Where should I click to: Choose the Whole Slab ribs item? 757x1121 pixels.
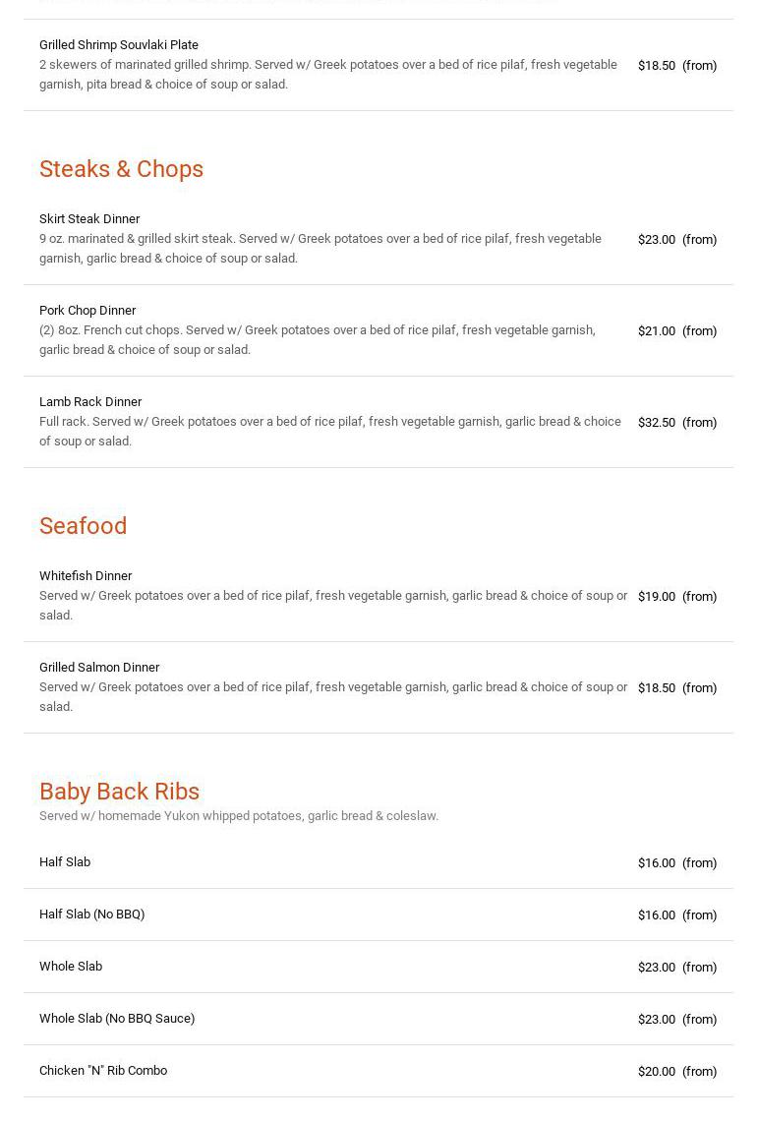tap(71, 967)
